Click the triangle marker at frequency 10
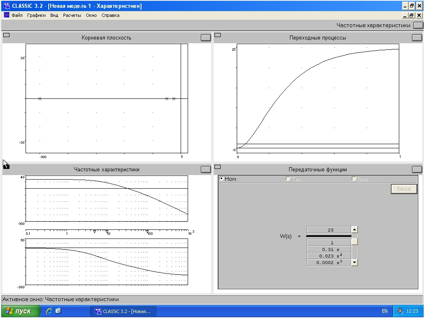 point(107,231)
